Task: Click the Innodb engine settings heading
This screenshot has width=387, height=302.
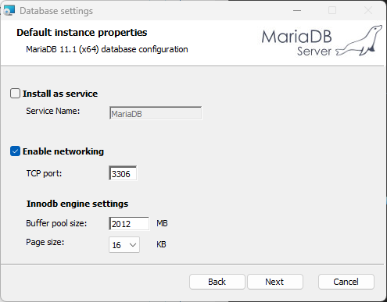Action: click(77, 204)
